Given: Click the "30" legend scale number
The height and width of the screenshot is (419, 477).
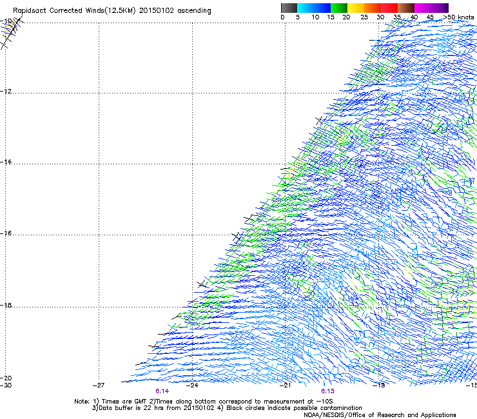Looking at the screenshot, I should pos(380,17).
